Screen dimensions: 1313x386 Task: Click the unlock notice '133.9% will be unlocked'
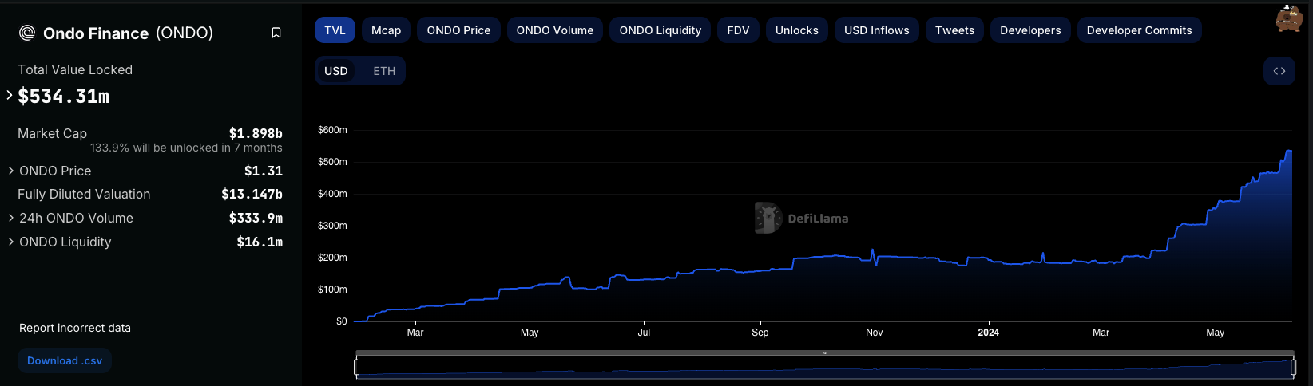tap(186, 148)
